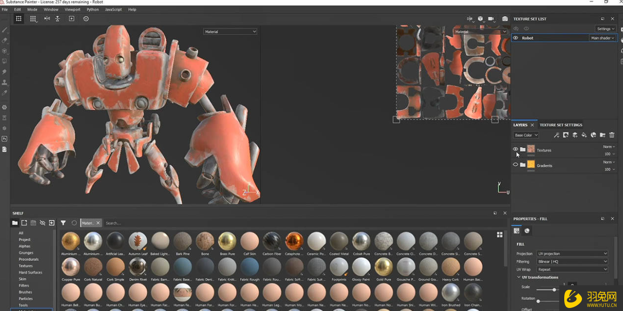Adjust the UV Scale slider
This screenshot has width=623, height=311.
pos(554,290)
